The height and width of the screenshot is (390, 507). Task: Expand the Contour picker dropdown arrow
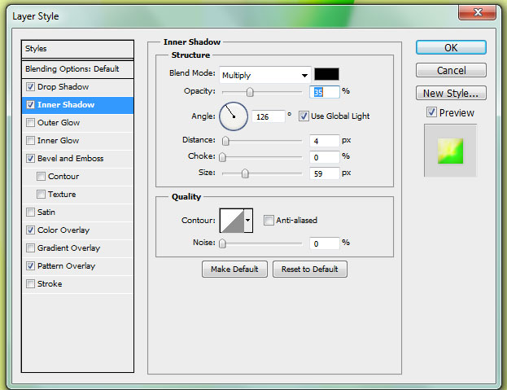(247, 220)
